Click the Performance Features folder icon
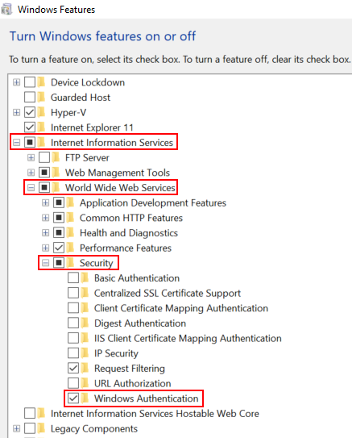Image resolution: width=352 pixels, height=438 pixels. click(71, 248)
